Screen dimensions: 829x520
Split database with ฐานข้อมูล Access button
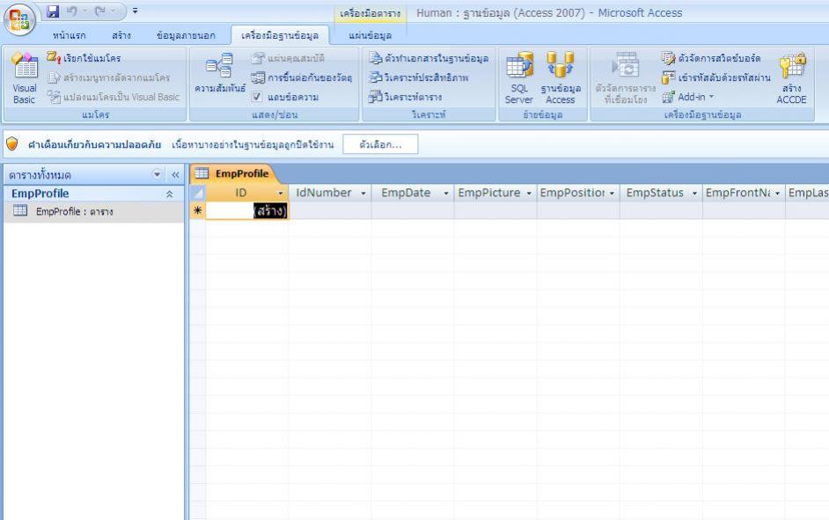561,78
